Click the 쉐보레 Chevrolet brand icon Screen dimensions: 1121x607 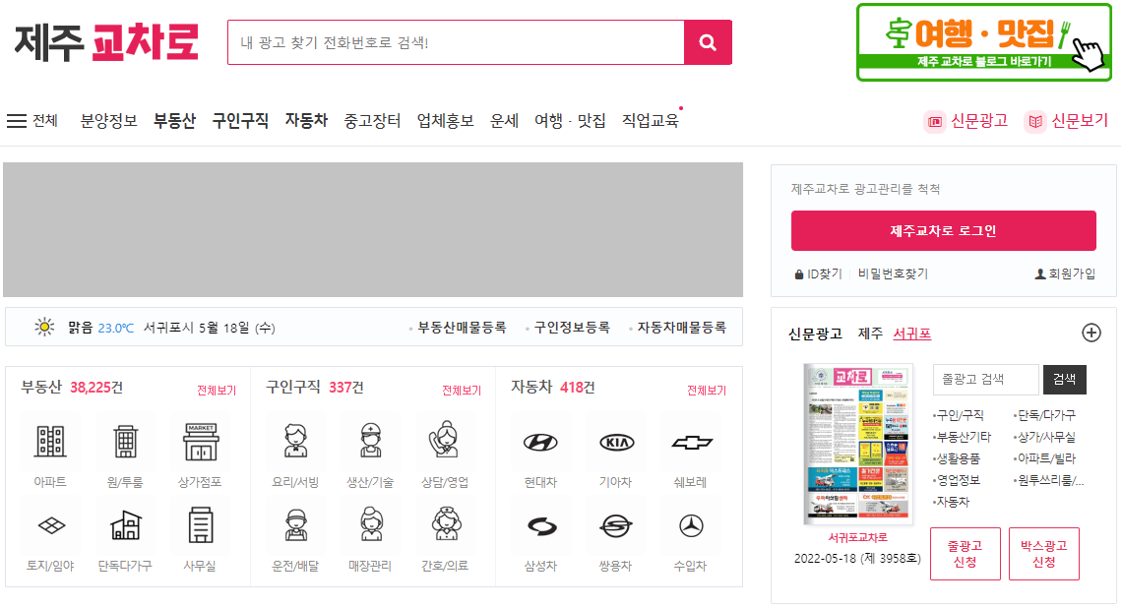(x=691, y=444)
